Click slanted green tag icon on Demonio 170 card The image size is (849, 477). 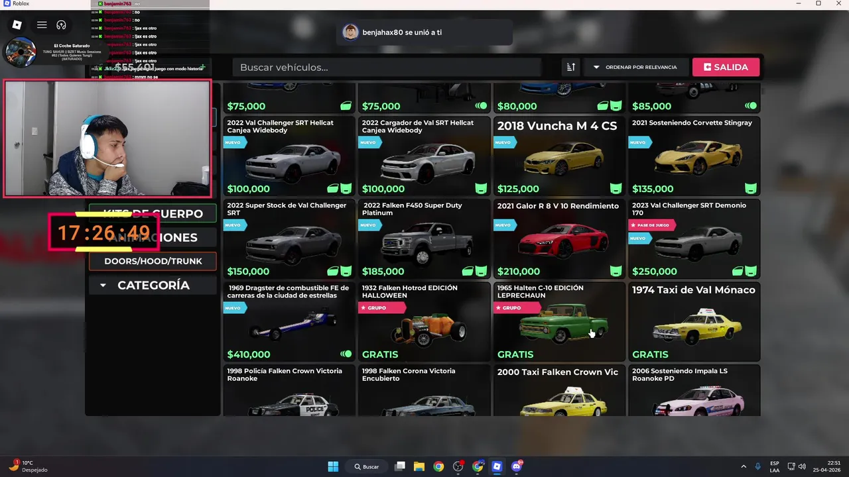tap(738, 271)
